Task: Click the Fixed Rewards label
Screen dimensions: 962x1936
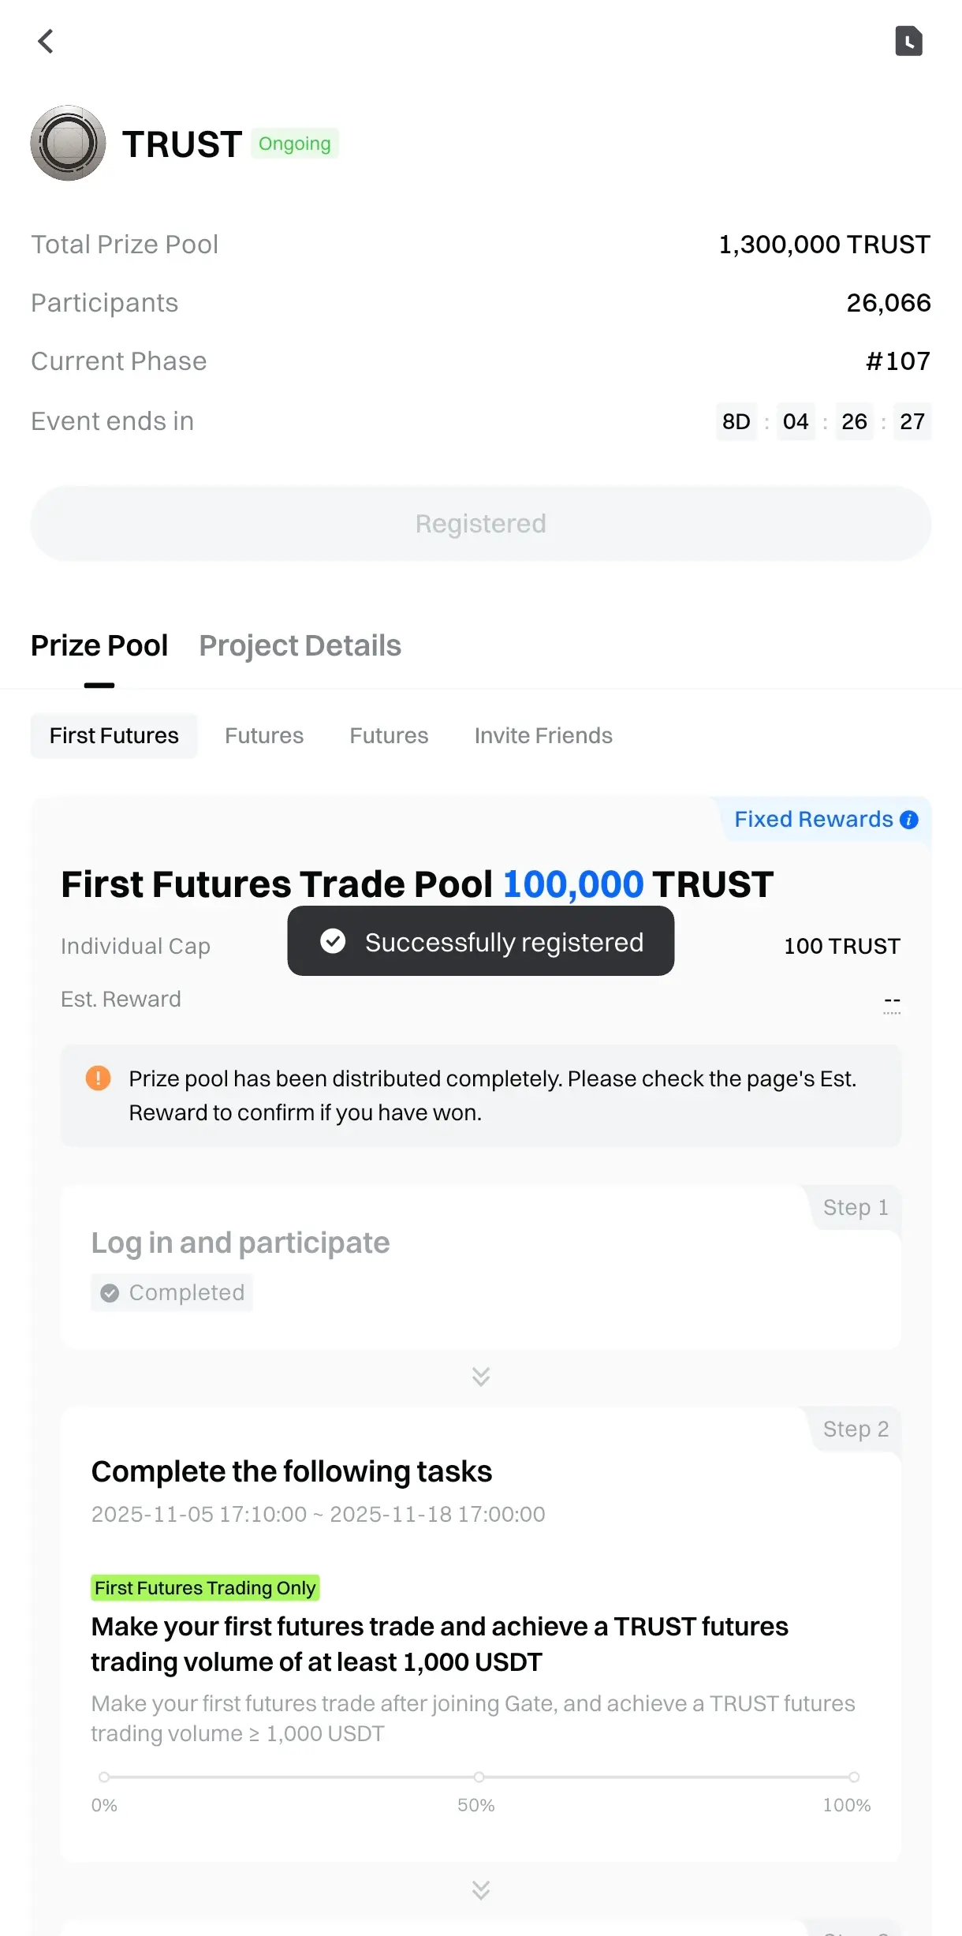Action: tap(813, 820)
